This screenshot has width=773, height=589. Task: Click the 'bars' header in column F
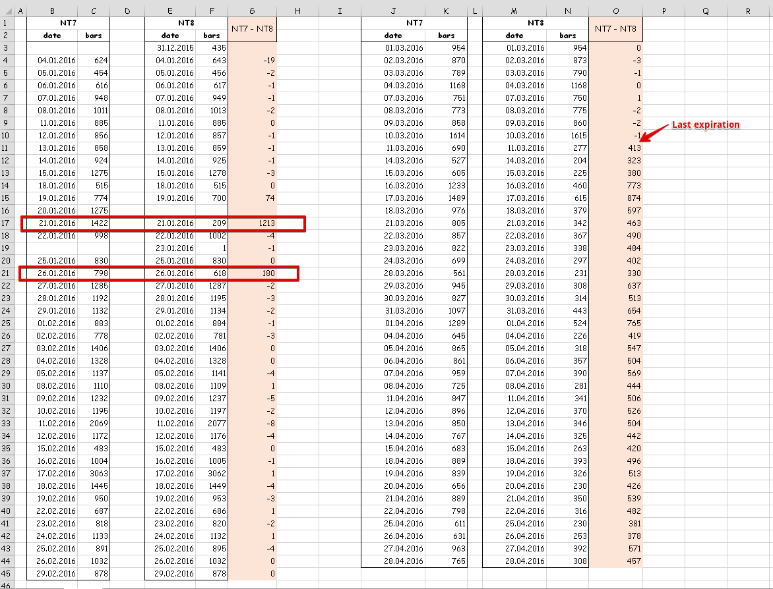pyautogui.click(x=212, y=36)
